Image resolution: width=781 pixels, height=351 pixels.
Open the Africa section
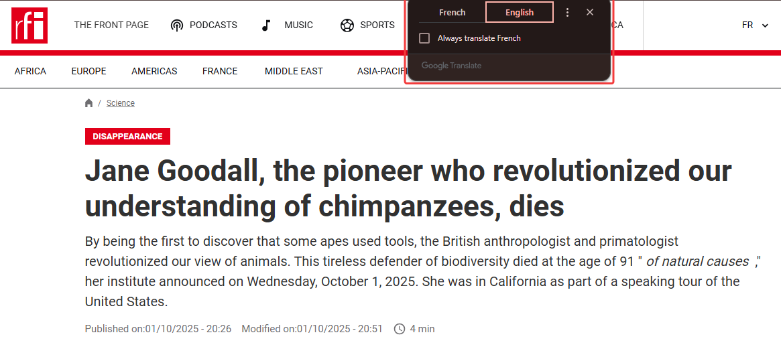tap(30, 71)
